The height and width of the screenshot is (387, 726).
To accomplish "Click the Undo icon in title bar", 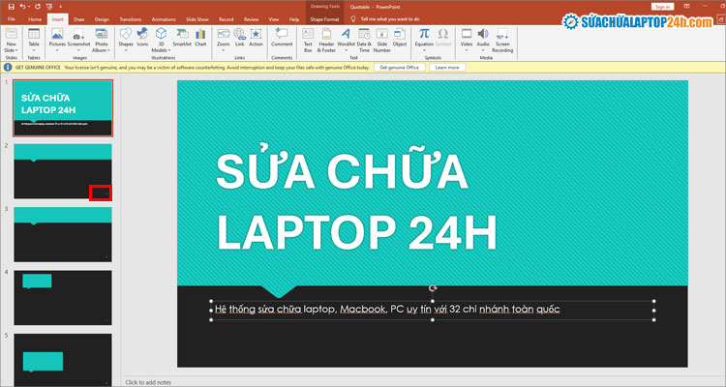I will (23, 7).
